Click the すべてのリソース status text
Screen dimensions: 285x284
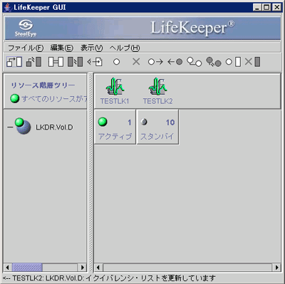point(54,98)
